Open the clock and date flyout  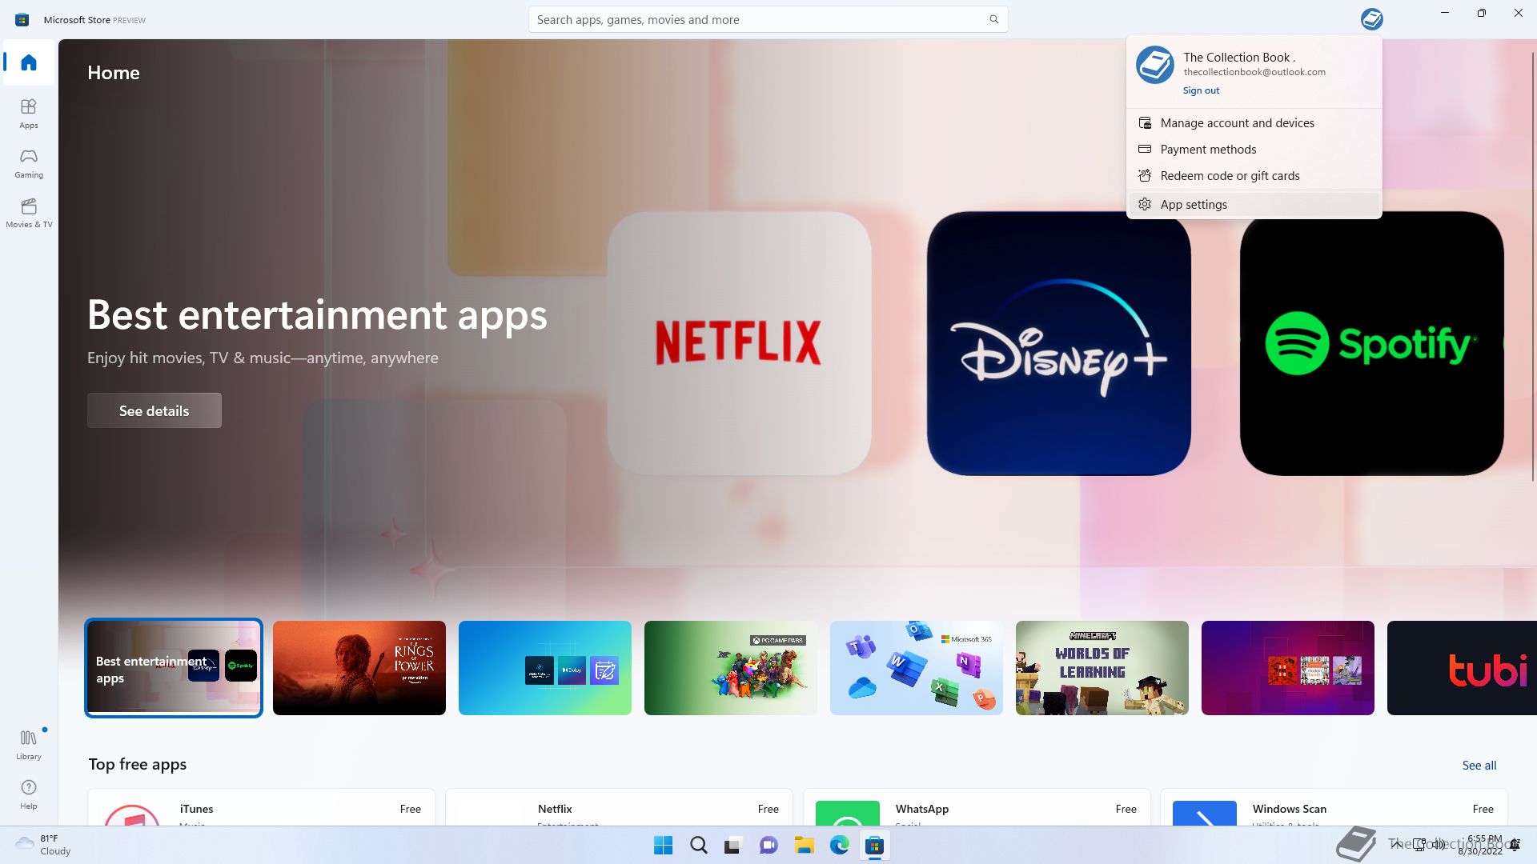pyautogui.click(x=1480, y=845)
